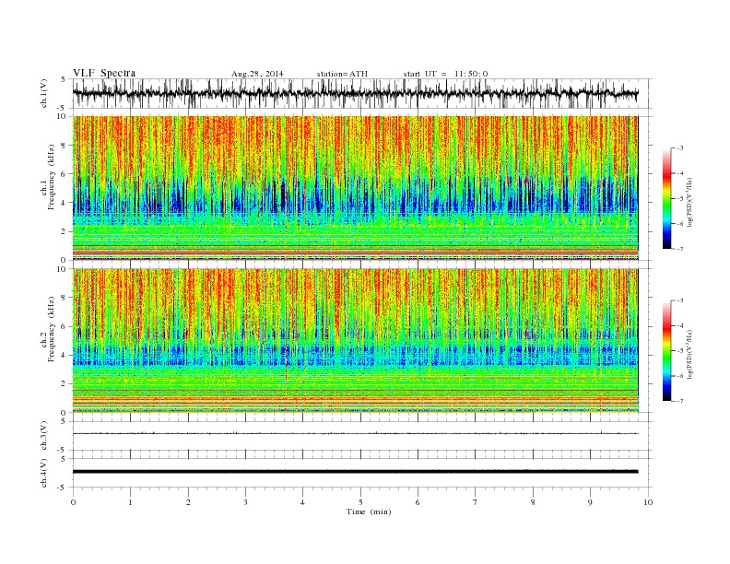This screenshot has width=730, height=564.
Task: Select the "start UT = 11:50:0" text
Action: point(445,74)
